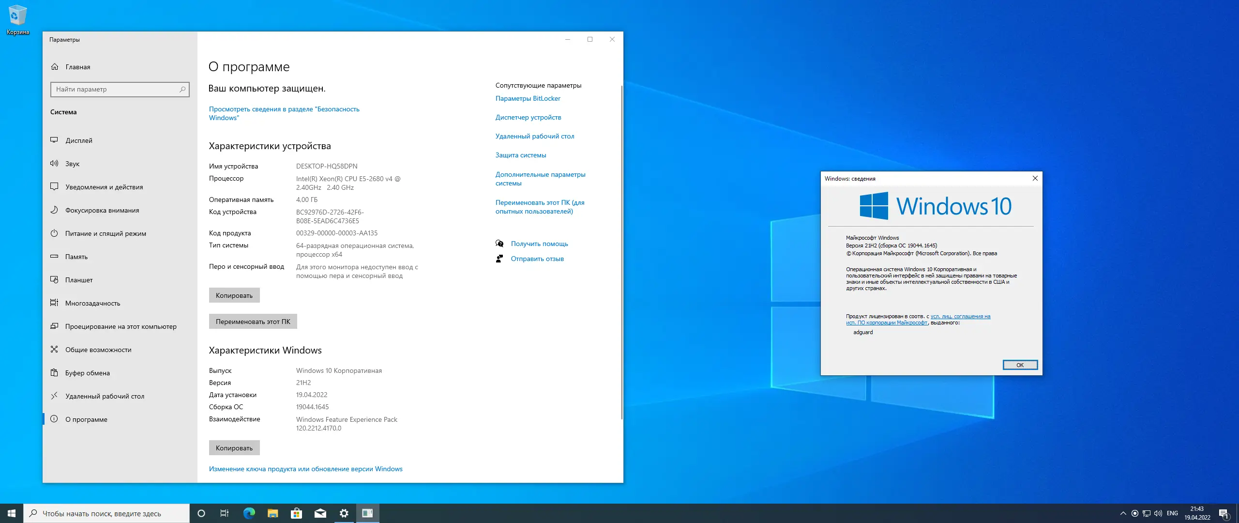The image size is (1239, 523).
Task: Select the Sound speaker icon in sidebar
Action: (54, 163)
